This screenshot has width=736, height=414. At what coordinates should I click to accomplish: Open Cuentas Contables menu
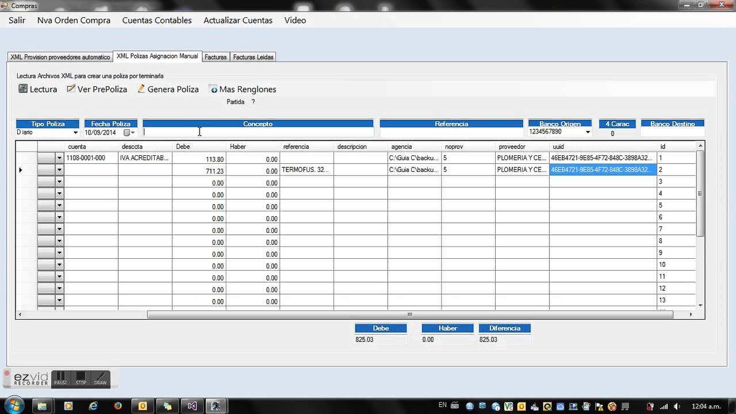click(157, 20)
